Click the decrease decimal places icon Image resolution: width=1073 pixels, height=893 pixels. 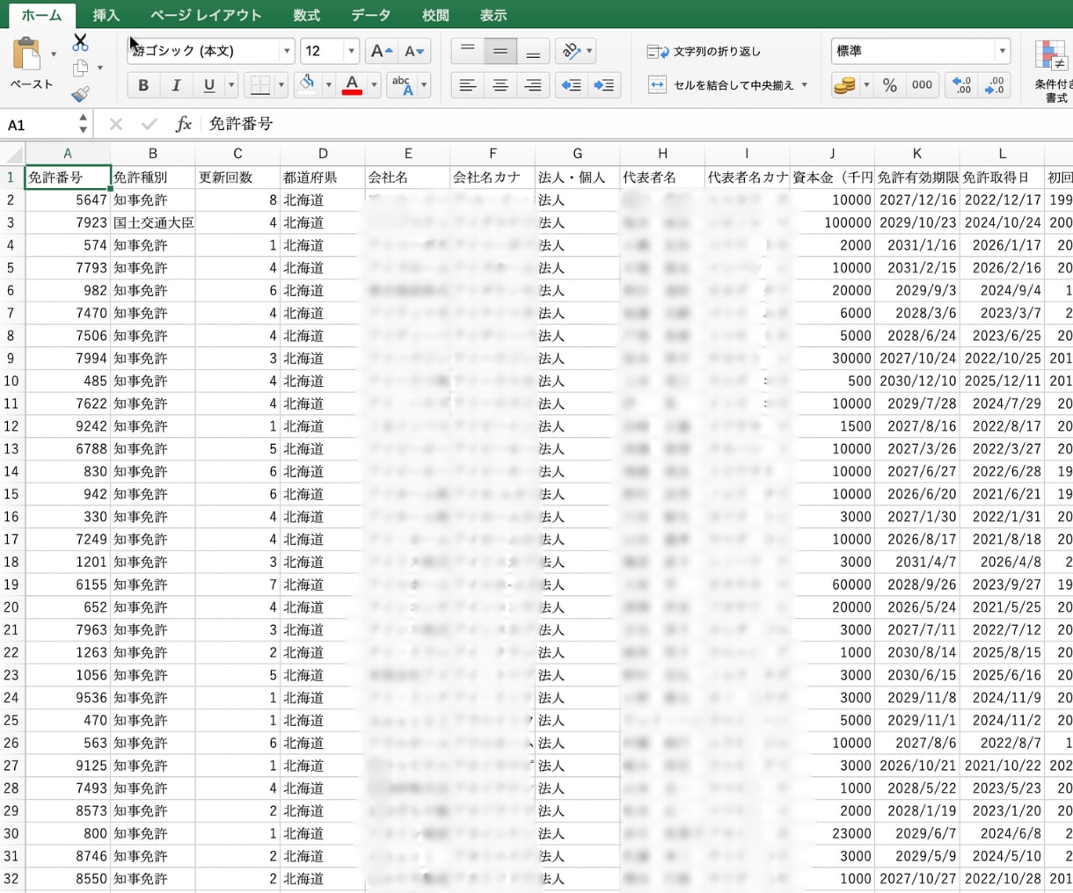point(995,85)
